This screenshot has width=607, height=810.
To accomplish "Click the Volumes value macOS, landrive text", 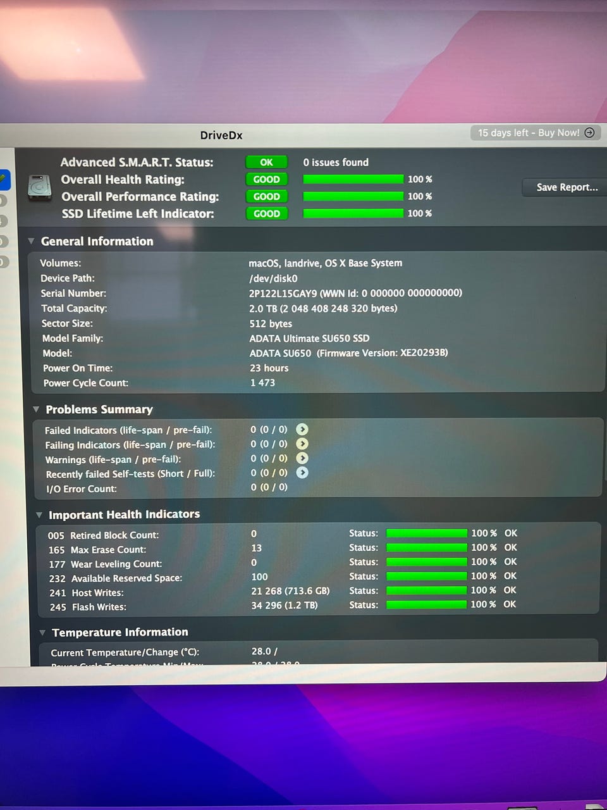I will click(325, 263).
